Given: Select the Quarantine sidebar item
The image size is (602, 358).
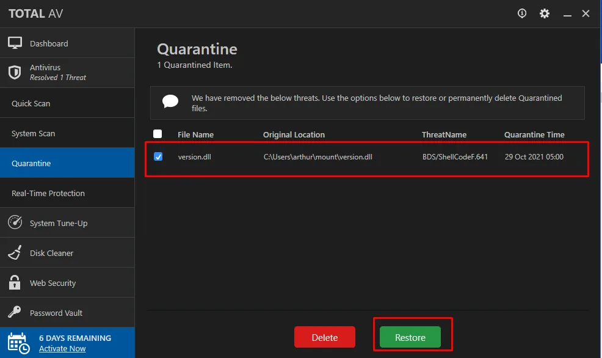Looking at the screenshot, I should coord(67,163).
